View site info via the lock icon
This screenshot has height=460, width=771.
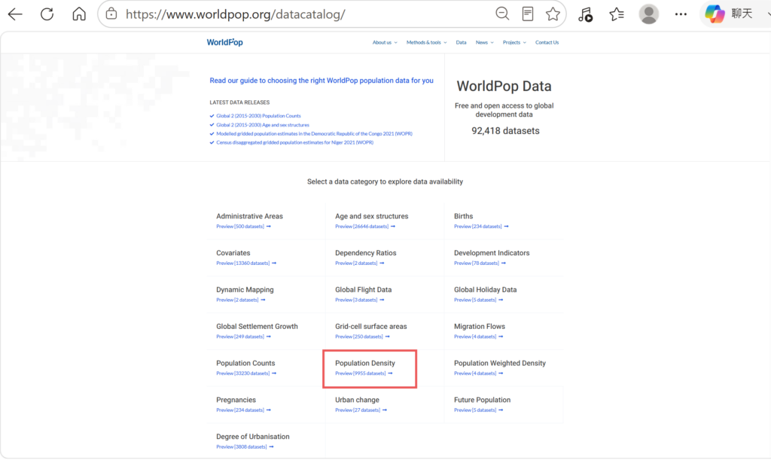click(111, 14)
